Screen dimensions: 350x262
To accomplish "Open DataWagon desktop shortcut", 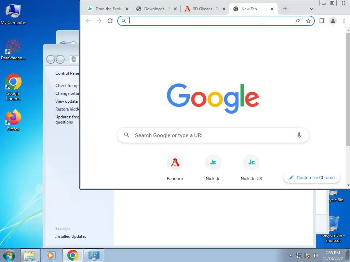I will (13, 49).
